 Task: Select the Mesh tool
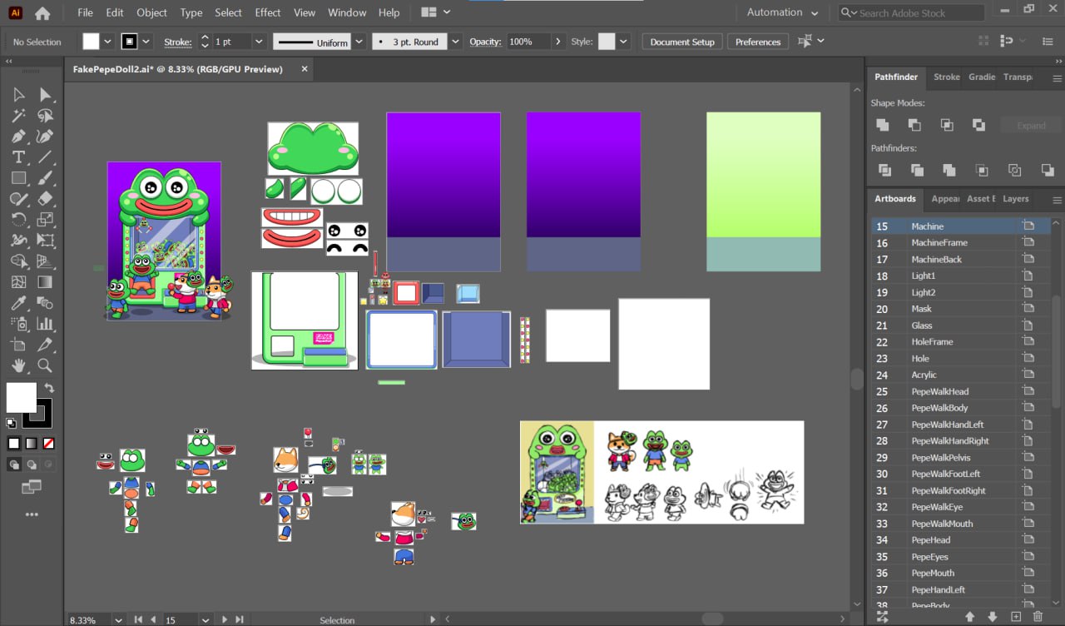tap(18, 282)
